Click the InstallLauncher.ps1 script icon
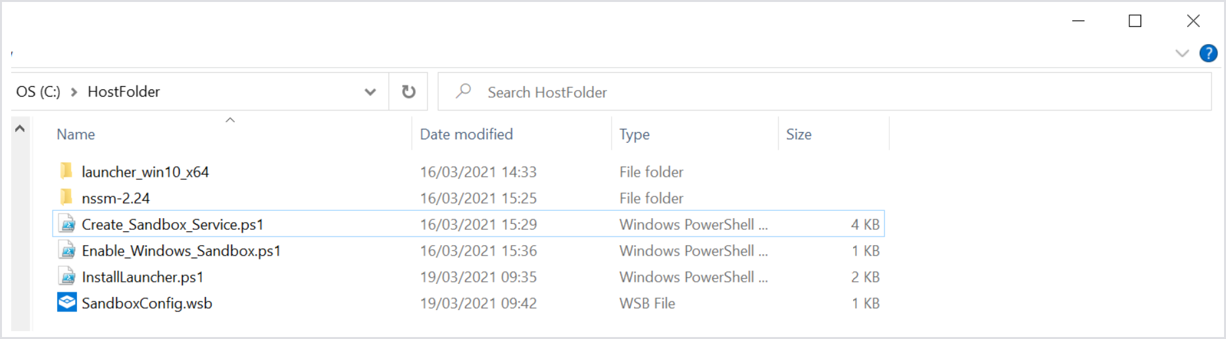The height and width of the screenshot is (339, 1226). click(x=67, y=277)
